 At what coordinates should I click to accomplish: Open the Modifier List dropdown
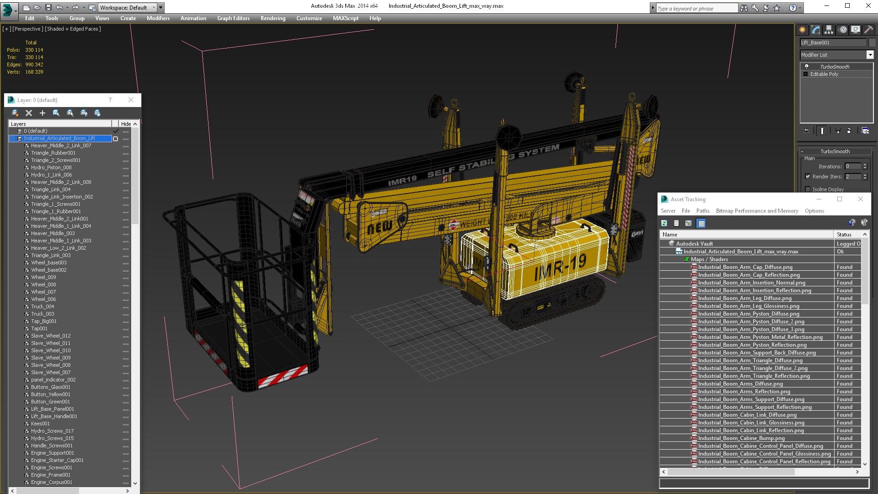(870, 55)
